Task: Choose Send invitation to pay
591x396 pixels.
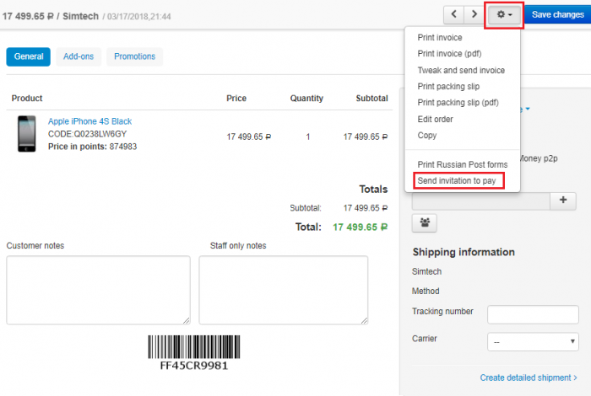Action: 457,181
